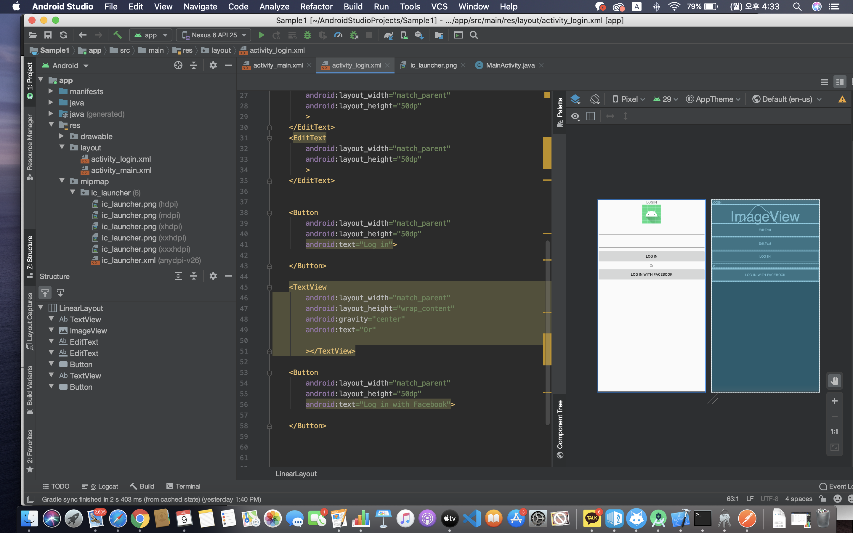Click the Make Project hammer icon
853x533 pixels.
pos(117,35)
